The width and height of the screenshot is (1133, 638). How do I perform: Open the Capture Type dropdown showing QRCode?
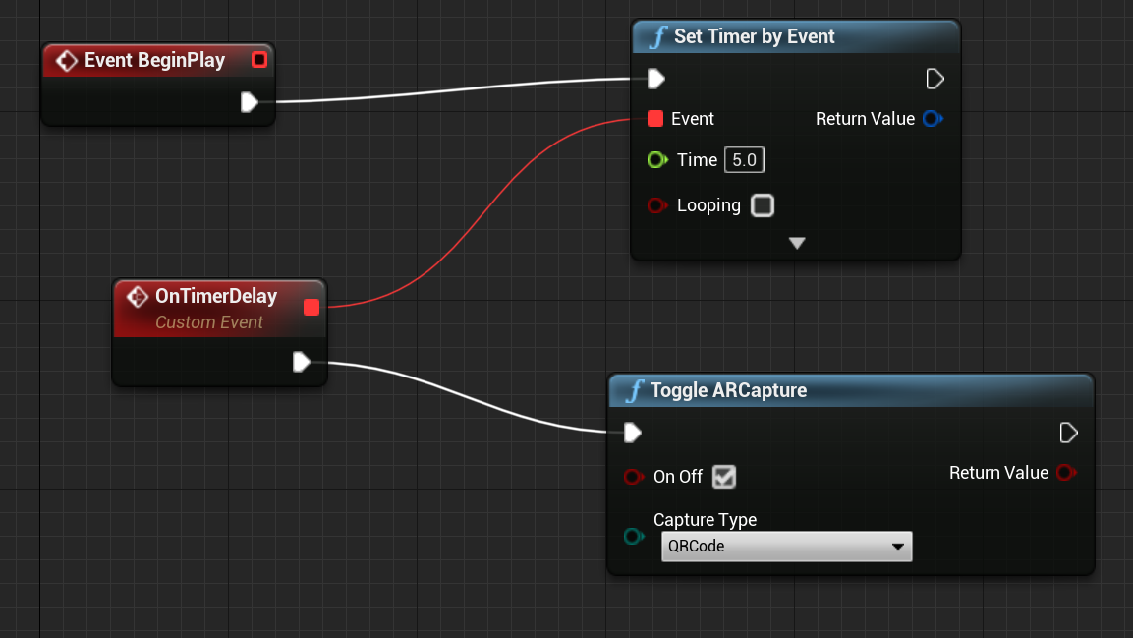786,546
